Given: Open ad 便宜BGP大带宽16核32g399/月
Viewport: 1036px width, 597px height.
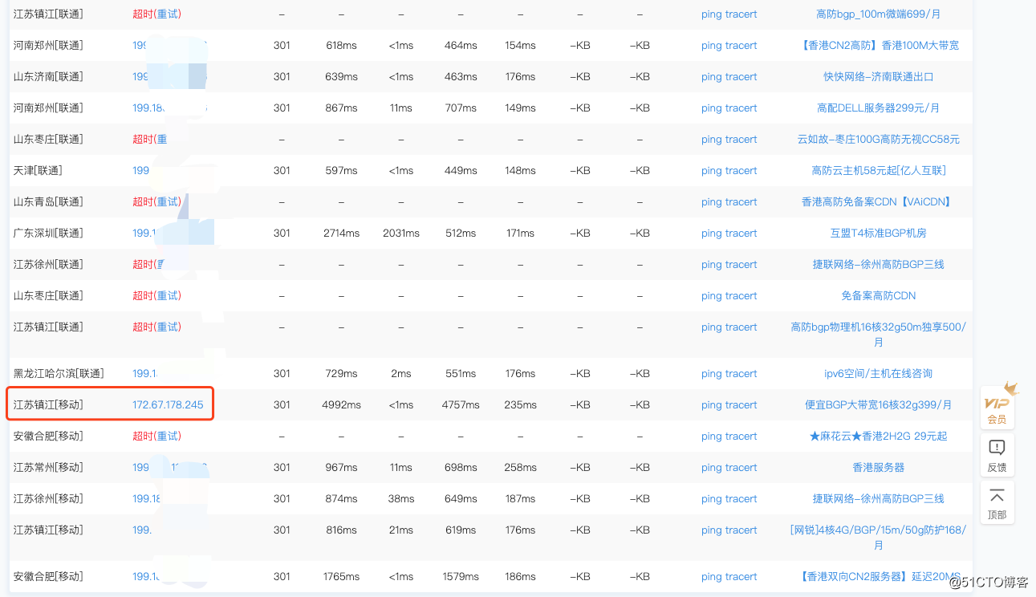Looking at the screenshot, I should 878,404.
